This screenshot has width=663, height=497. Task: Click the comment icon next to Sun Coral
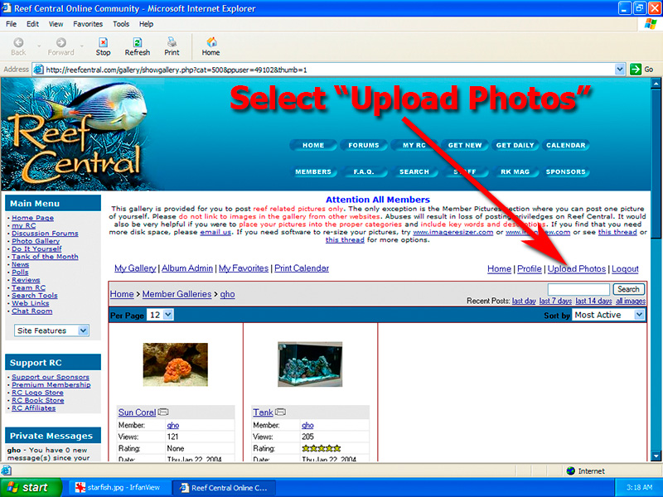(x=163, y=412)
